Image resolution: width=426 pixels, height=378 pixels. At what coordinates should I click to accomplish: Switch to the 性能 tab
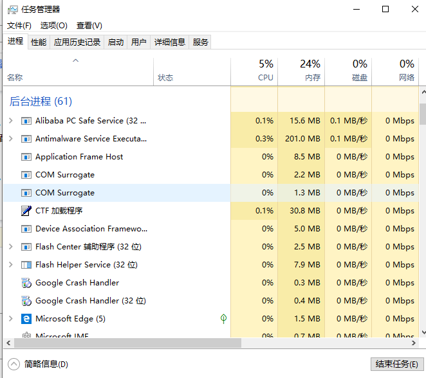(39, 42)
